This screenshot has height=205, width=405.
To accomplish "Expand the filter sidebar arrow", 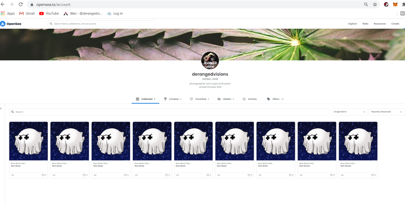I will (x=1, y=108).
